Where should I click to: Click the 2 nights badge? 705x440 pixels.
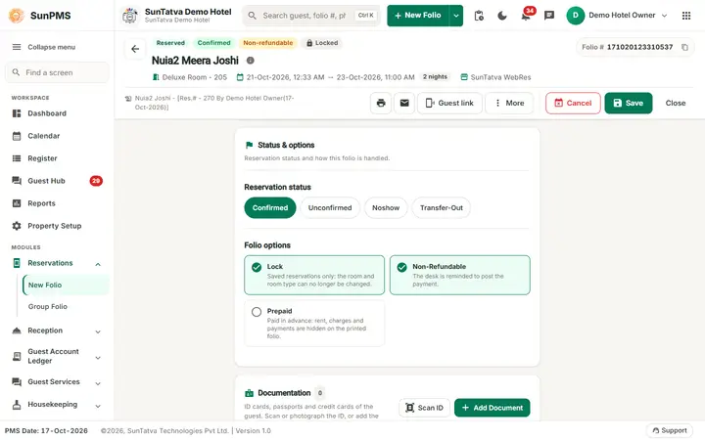pyautogui.click(x=435, y=77)
